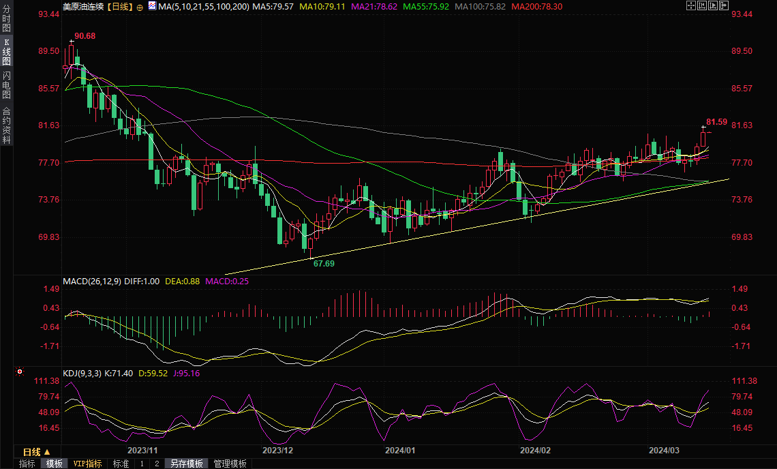777x469 pixels.
Task: Open MACD(26,12,9) indicator settings label
Action: click(x=93, y=282)
